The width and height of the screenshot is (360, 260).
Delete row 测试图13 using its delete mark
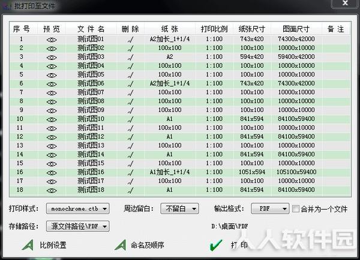click(x=130, y=146)
